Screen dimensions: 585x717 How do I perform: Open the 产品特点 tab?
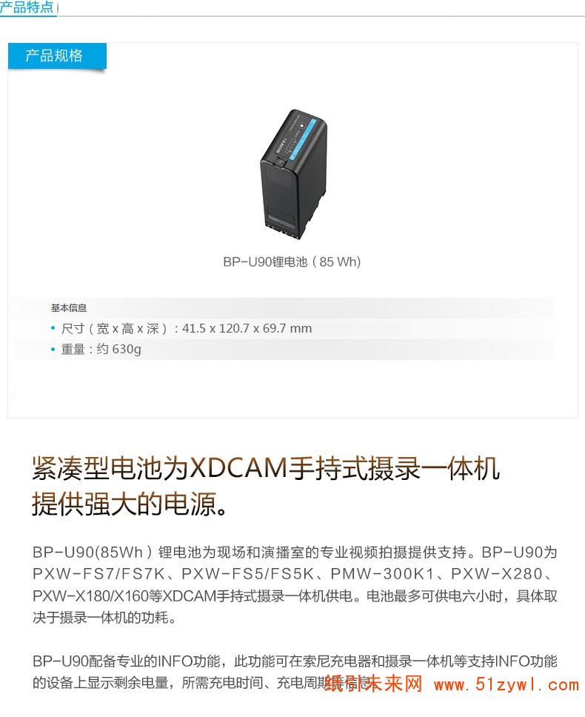click(x=27, y=7)
